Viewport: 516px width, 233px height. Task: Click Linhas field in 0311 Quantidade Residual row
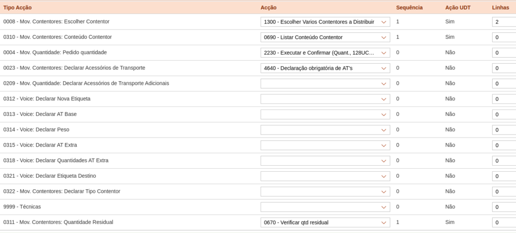(504, 222)
